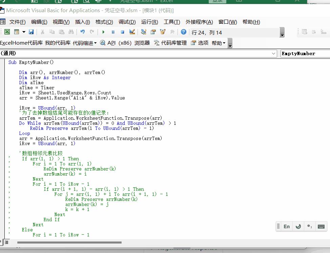The height and width of the screenshot is (253, 330).
Task: Click the 代码库管理 button
Action: click(x=170, y=43)
